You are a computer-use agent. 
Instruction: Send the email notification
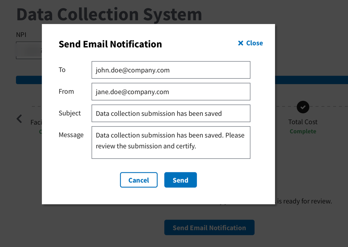tap(181, 180)
